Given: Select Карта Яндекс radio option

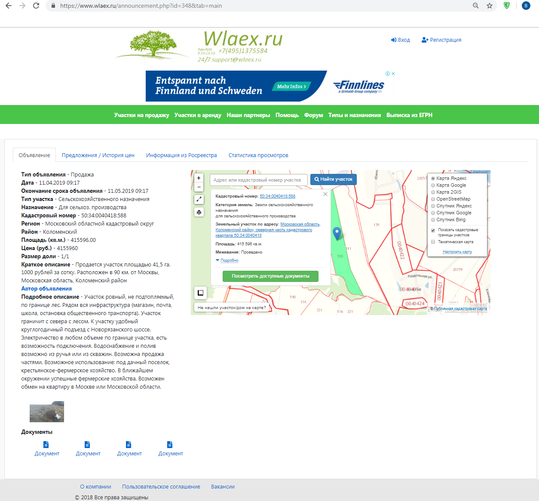Looking at the screenshot, I should coord(433,178).
